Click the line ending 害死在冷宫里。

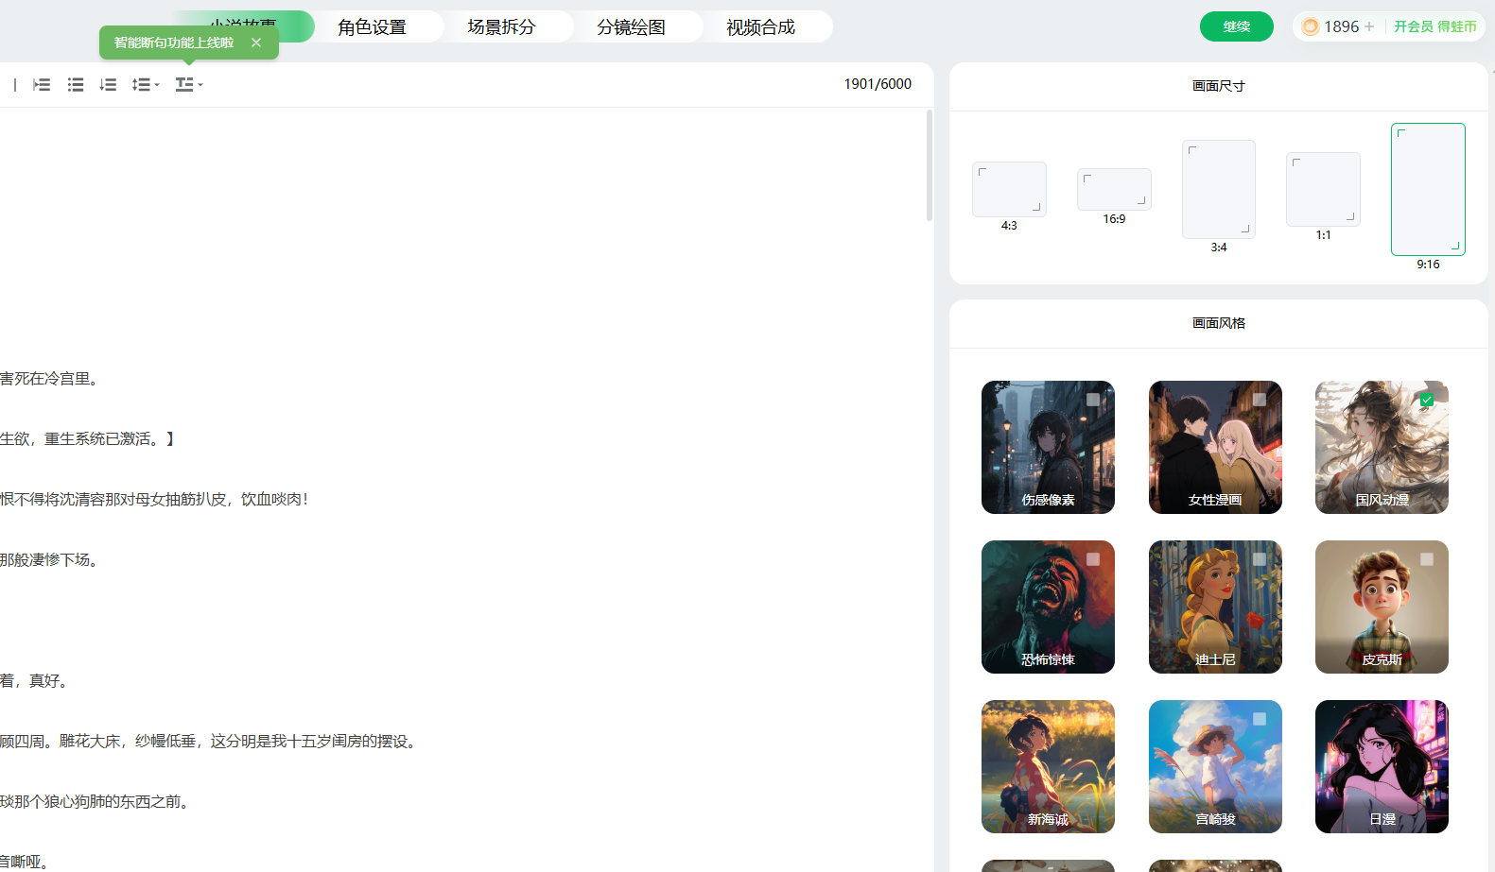click(x=49, y=379)
